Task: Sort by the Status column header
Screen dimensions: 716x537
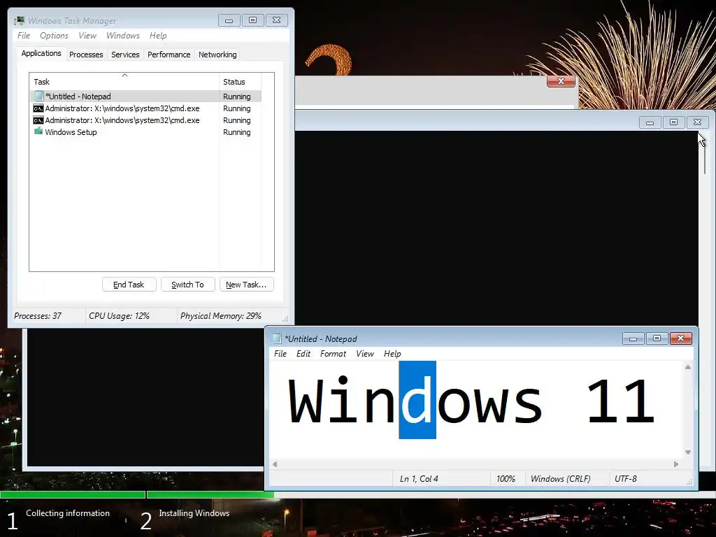Action: (x=241, y=82)
